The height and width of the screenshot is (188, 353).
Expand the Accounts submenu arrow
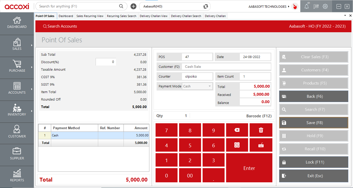tap(32, 89)
